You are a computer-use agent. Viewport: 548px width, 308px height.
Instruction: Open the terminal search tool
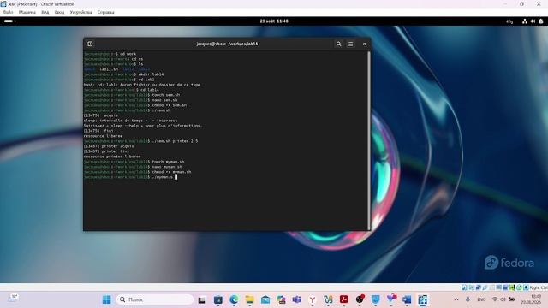coord(338,44)
